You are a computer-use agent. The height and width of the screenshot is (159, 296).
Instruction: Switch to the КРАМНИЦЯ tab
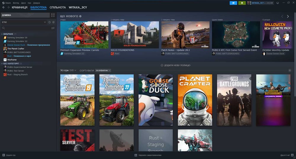20,7
